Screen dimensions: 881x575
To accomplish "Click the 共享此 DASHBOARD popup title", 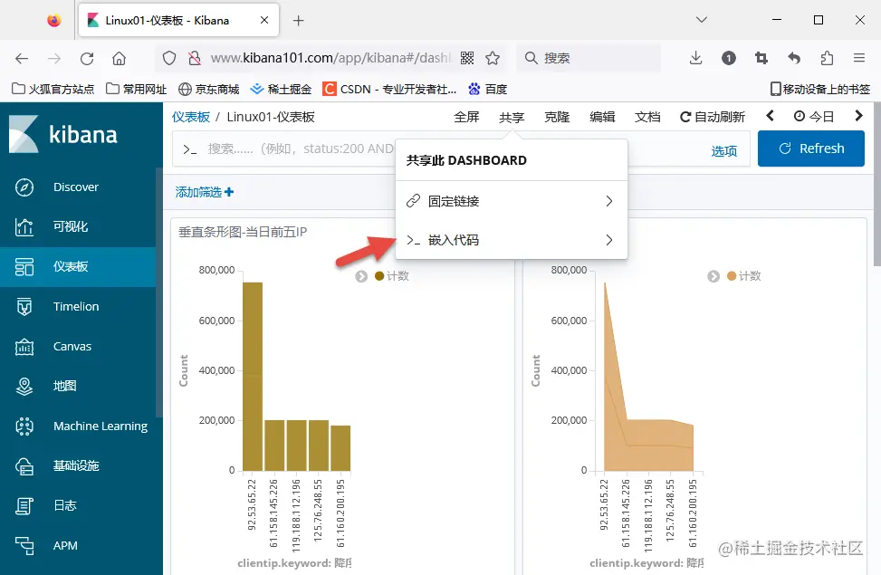I will click(467, 160).
